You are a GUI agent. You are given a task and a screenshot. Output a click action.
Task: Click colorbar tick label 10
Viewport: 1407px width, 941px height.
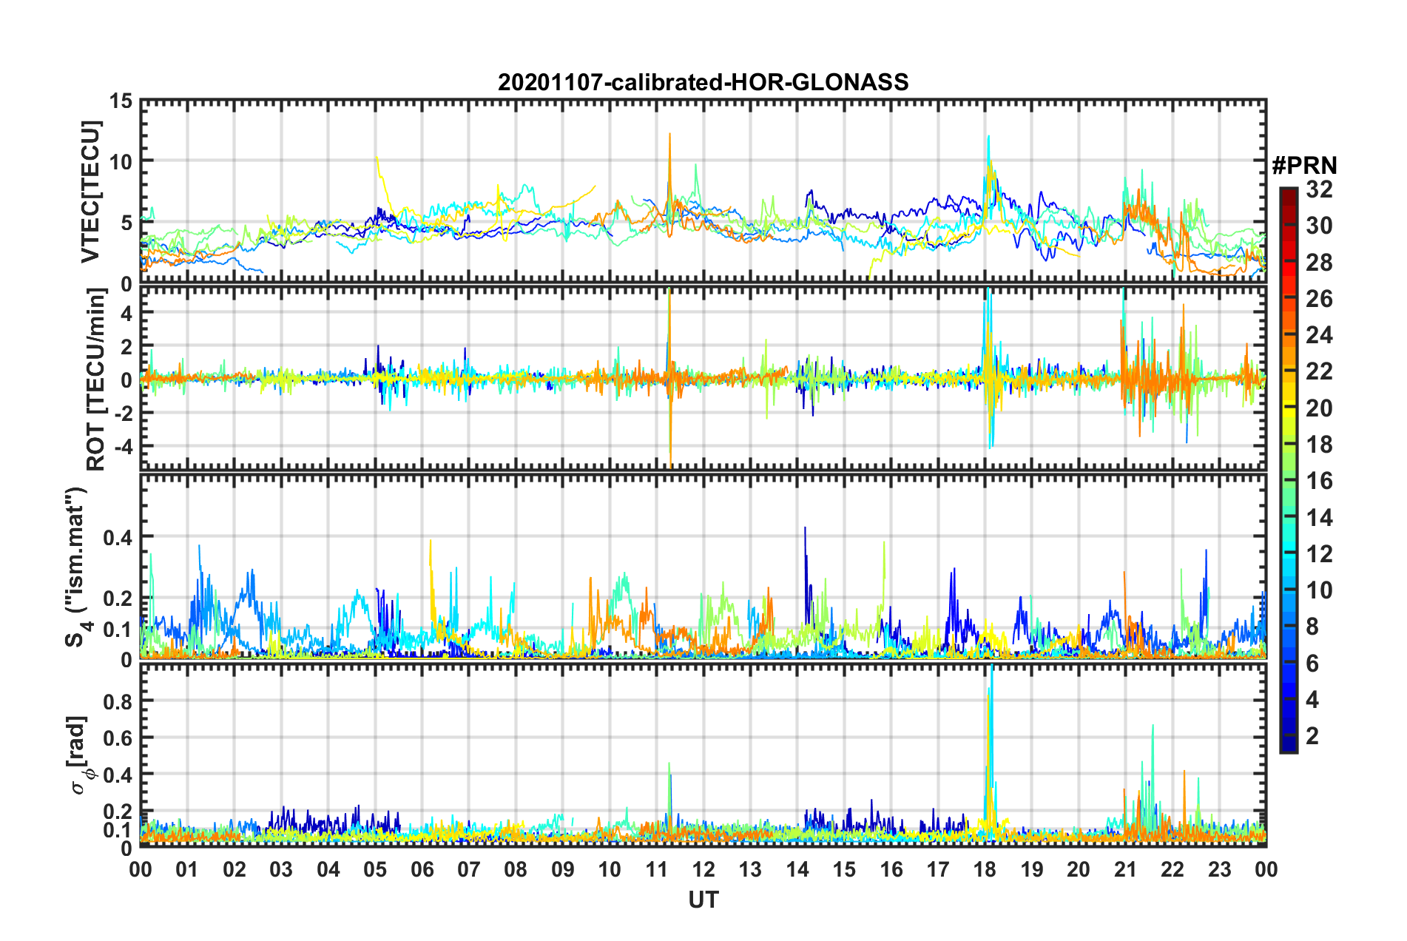point(1319,590)
